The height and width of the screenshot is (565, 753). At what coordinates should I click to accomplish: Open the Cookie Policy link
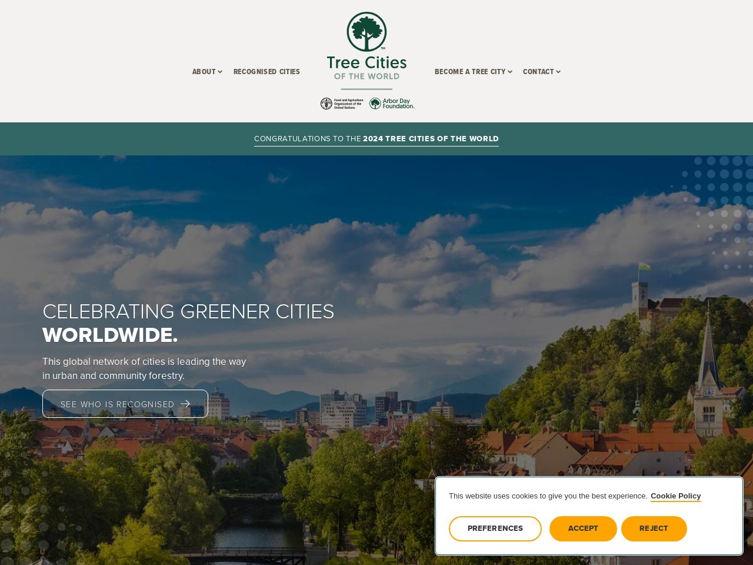coord(675,496)
